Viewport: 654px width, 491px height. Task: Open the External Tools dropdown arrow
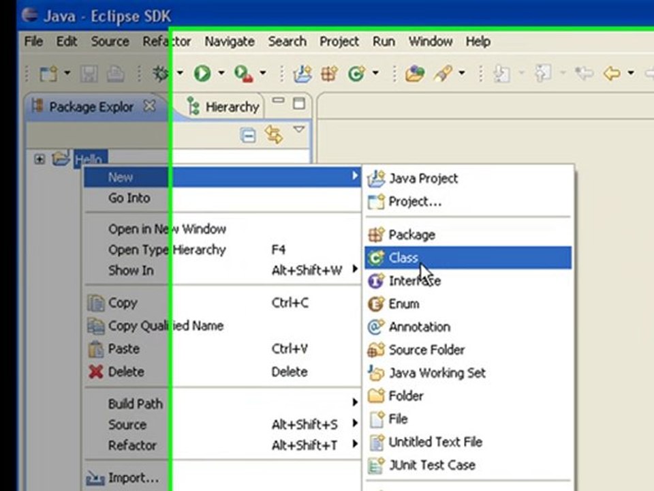263,73
